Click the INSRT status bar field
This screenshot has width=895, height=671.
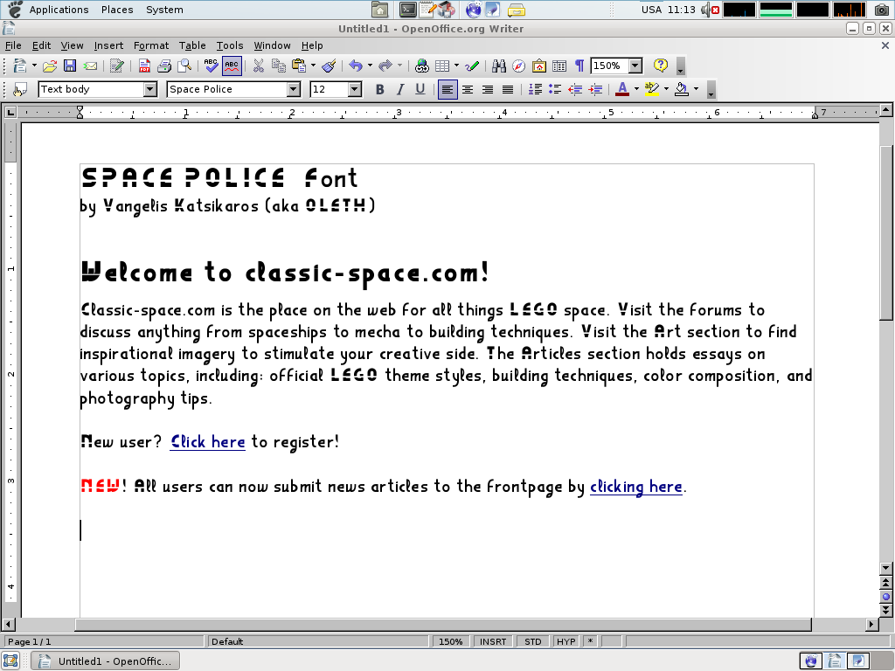pyautogui.click(x=493, y=641)
